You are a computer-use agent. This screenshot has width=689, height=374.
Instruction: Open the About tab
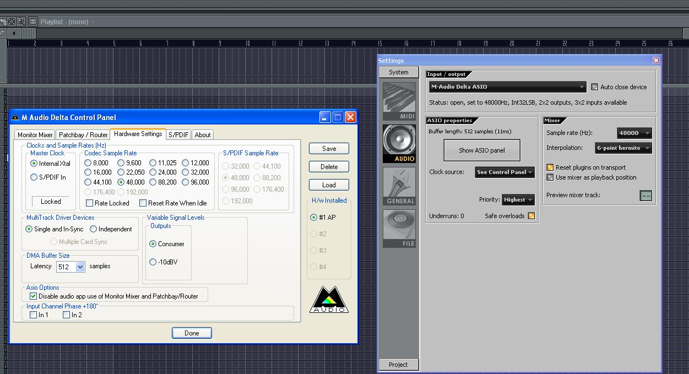[x=203, y=135]
